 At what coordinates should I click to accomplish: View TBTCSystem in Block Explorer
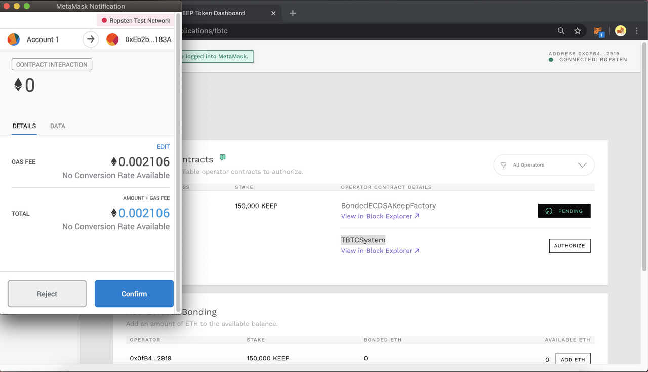(x=380, y=251)
